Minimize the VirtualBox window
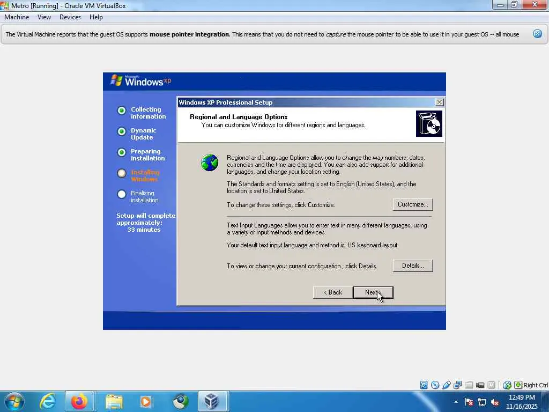This screenshot has width=549, height=412. pos(500,5)
